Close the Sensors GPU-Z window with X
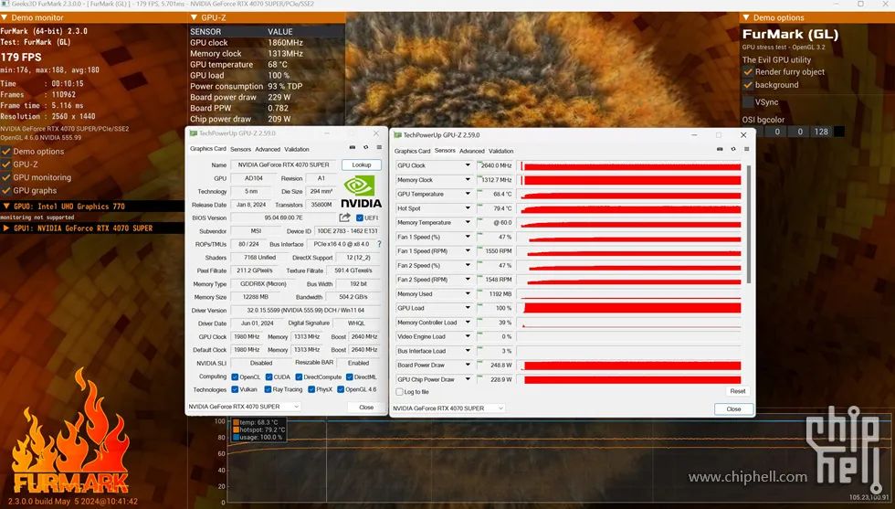Image resolution: width=895 pixels, height=509 pixels. (x=743, y=135)
